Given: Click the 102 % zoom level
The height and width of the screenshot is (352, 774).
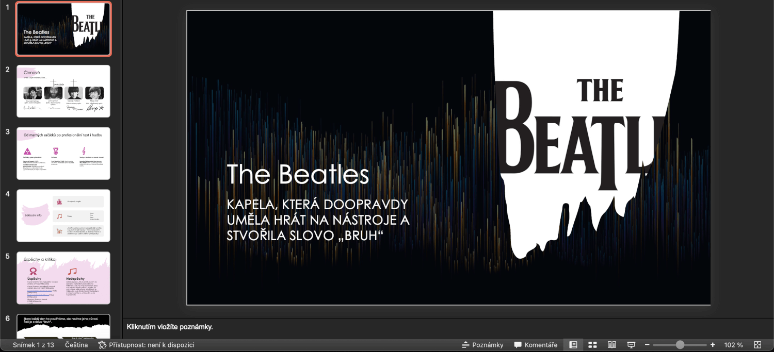Looking at the screenshot, I should tap(733, 345).
